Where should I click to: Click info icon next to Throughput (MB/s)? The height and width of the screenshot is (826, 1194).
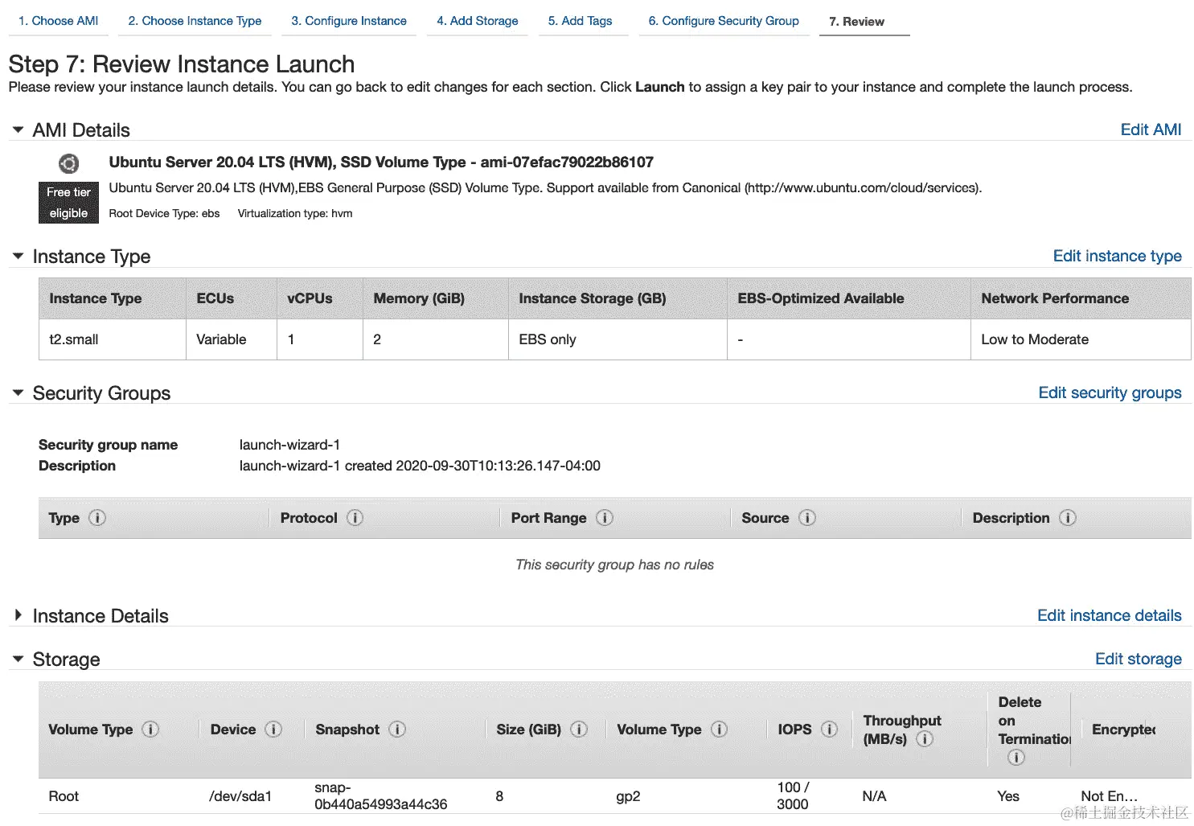click(925, 739)
